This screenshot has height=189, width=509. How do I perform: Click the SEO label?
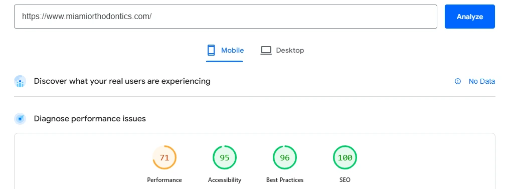pos(345,180)
